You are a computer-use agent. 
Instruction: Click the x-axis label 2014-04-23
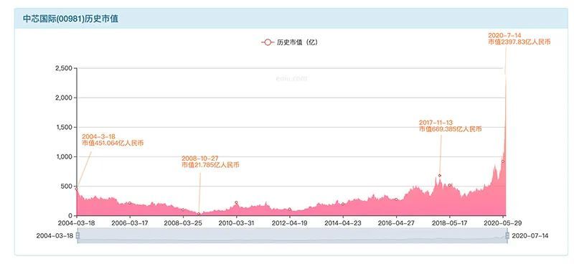pyautogui.click(x=343, y=223)
